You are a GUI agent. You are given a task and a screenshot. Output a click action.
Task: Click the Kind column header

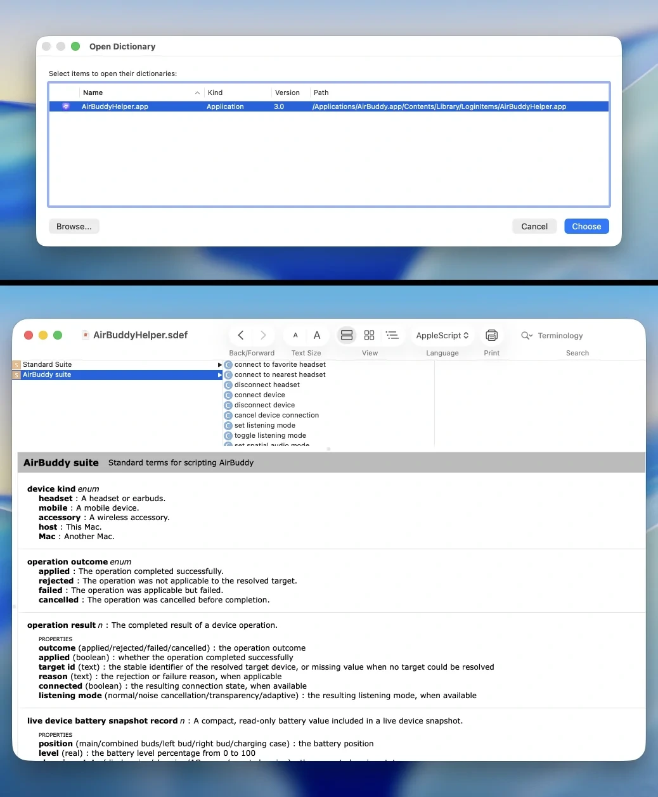238,92
